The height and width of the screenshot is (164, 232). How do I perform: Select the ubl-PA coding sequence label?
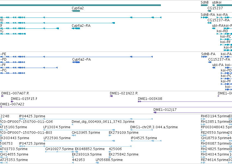tap(218, 65)
